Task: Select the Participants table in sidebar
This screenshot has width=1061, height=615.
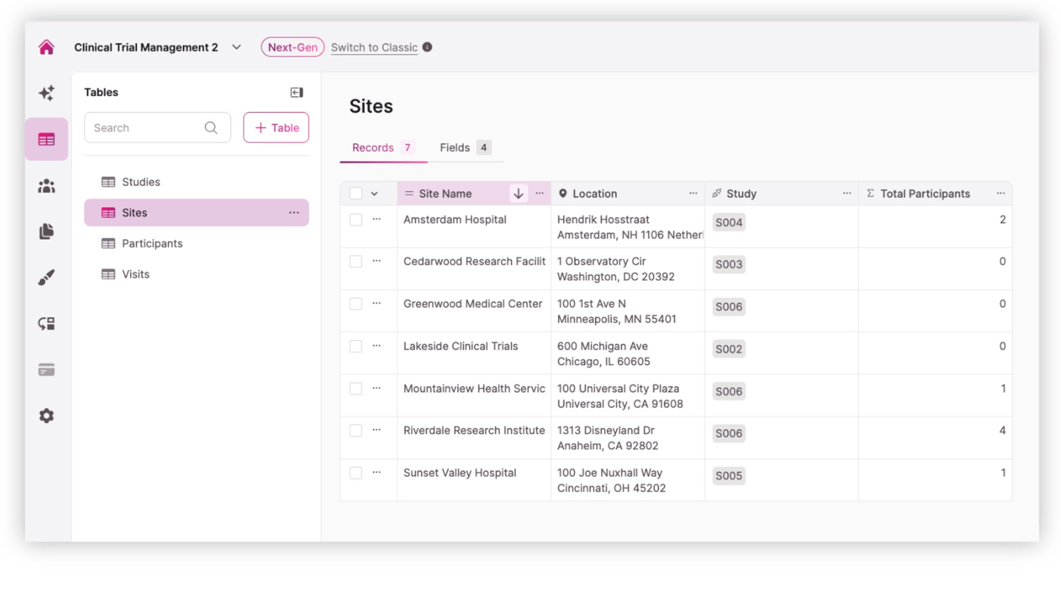Action: tap(152, 243)
